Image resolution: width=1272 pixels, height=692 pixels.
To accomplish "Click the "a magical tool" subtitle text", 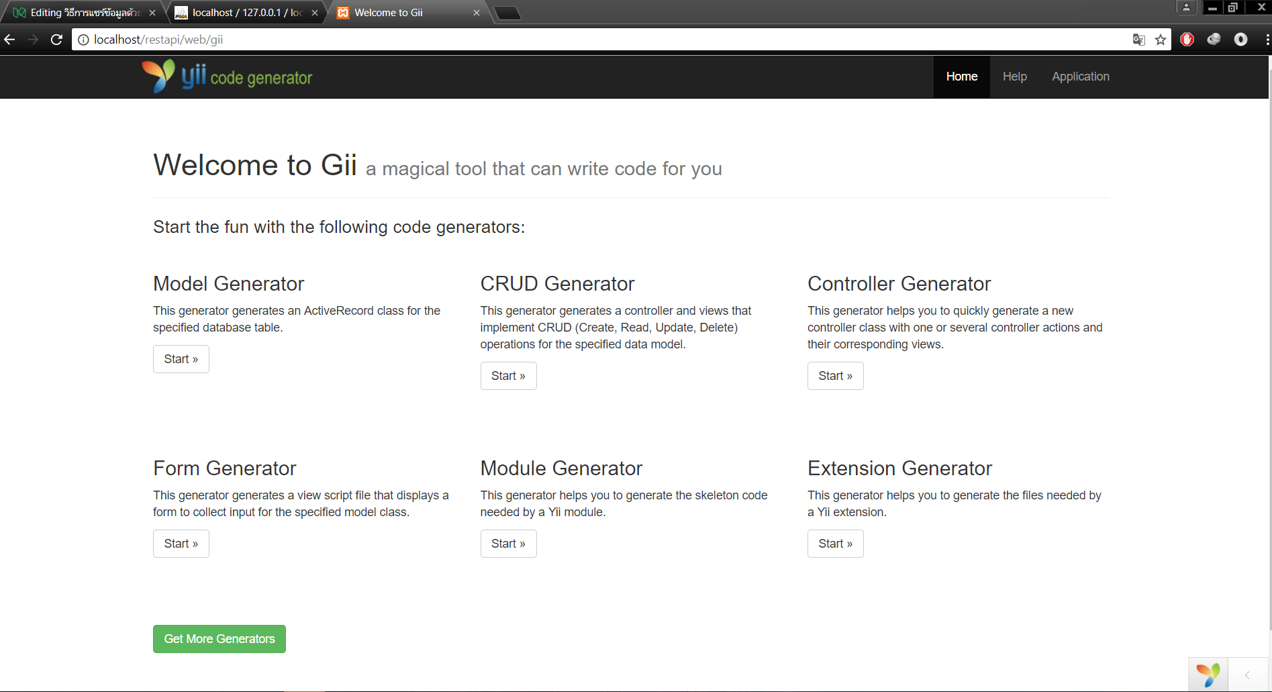I will pyautogui.click(x=544, y=168).
